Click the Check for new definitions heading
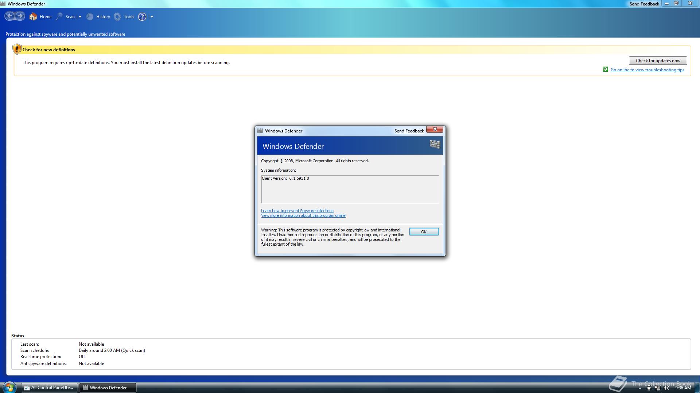The image size is (700, 393). click(48, 50)
